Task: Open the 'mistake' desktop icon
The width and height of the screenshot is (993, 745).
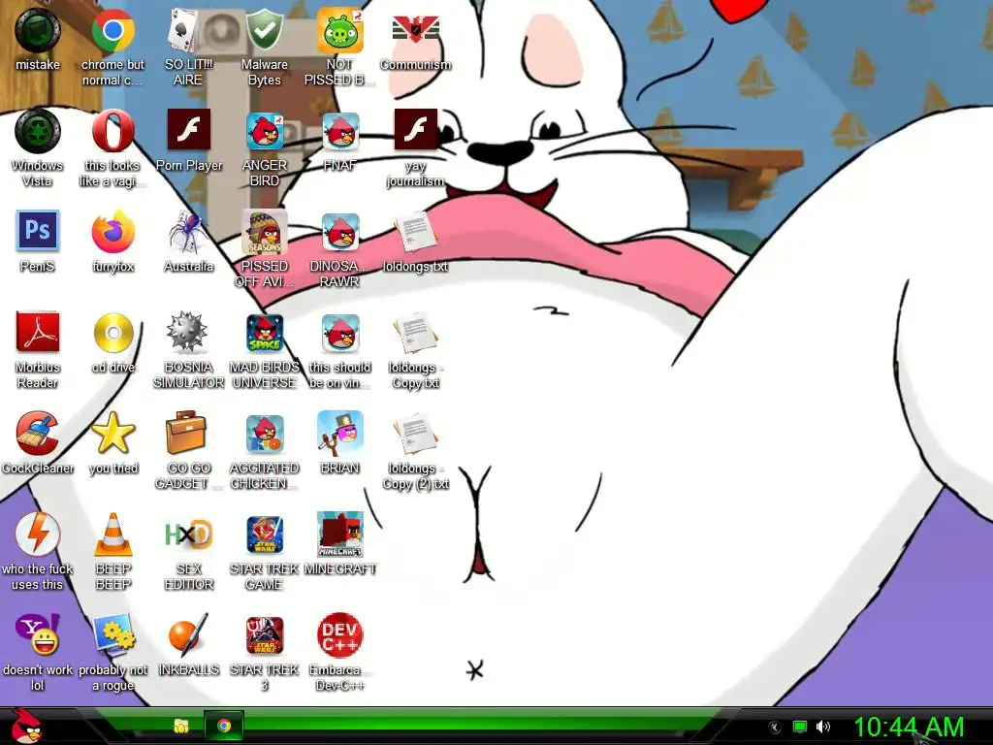Action: click(x=38, y=30)
